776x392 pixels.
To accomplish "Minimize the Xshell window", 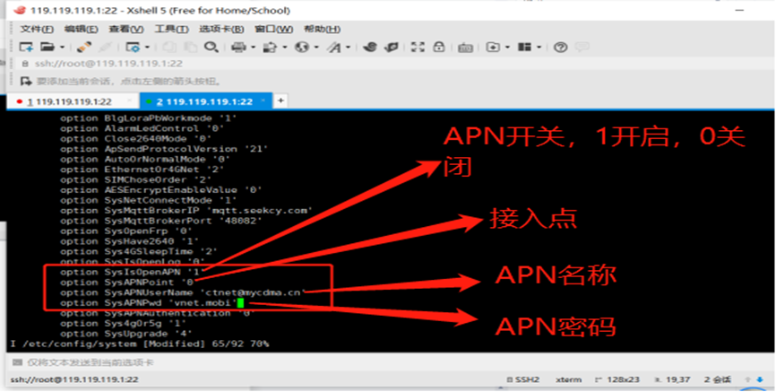I will tap(740, 11).
